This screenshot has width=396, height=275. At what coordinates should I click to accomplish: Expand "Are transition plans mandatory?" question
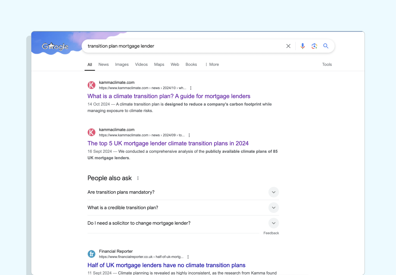pyautogui.click(x=274, y=192)
